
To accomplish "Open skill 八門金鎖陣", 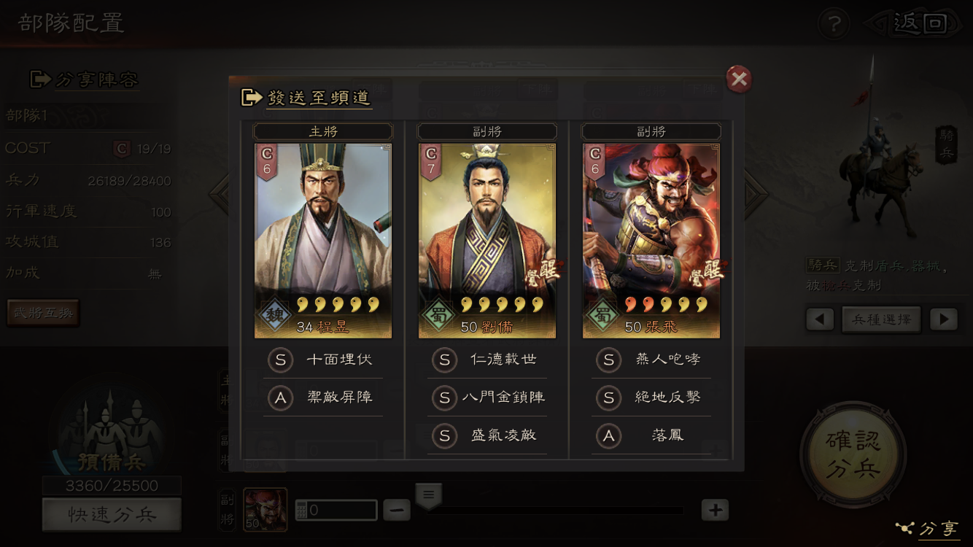I will (x=503, y=397).
